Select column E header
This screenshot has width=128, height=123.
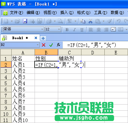[x=116, y=52]
